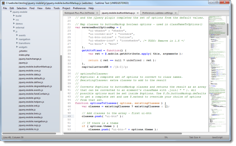Open the Project menu

click(x=66, y=8)
